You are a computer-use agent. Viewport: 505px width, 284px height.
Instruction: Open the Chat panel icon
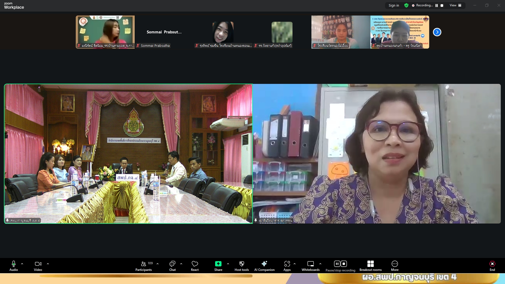click(172, 264)
